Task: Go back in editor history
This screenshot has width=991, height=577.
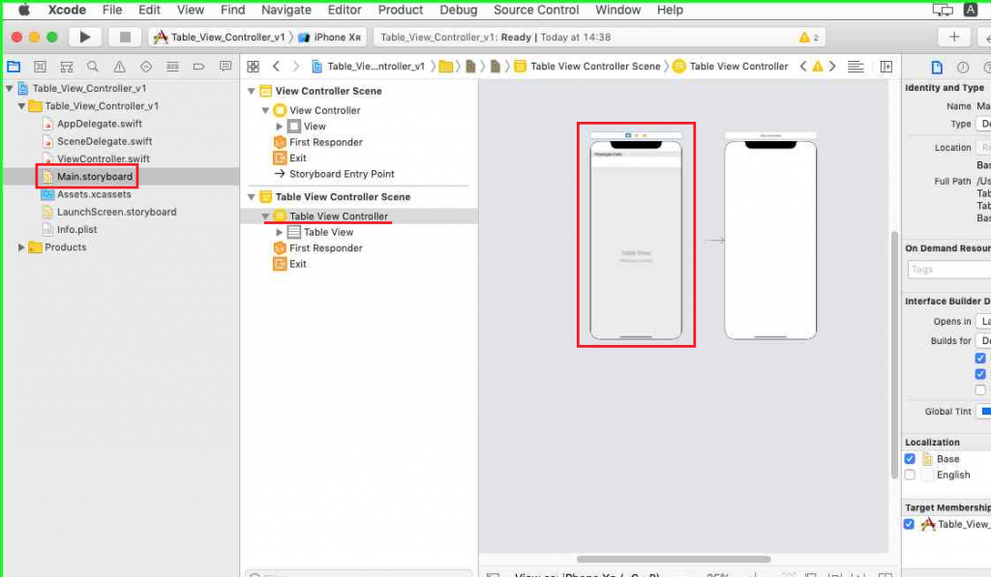Action: pos(276,67)
